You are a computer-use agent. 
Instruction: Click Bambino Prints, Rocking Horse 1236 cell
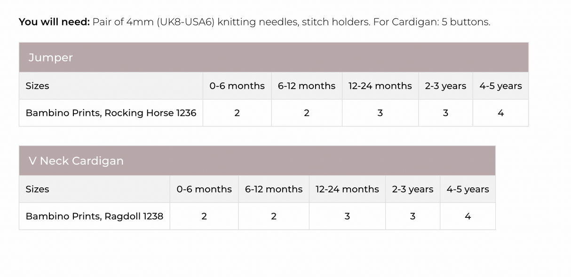point(111,113)
